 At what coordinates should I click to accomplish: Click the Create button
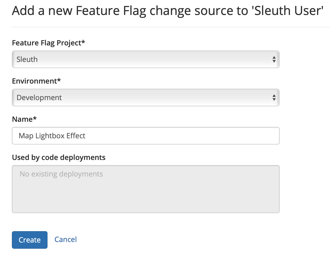(29, 240)
